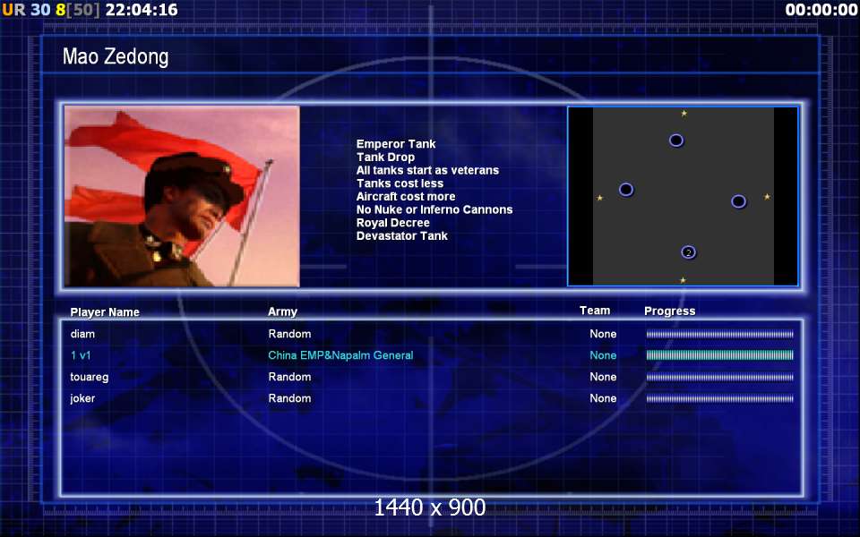Click the top start position circle on map
The image size is (860, 537).
[x=676, y=141]
